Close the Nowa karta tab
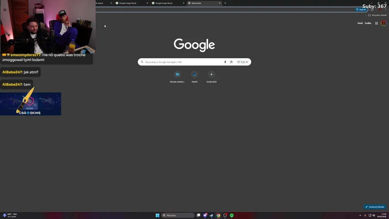The height and width of the screenshot is (219, 389). point(220,3)
